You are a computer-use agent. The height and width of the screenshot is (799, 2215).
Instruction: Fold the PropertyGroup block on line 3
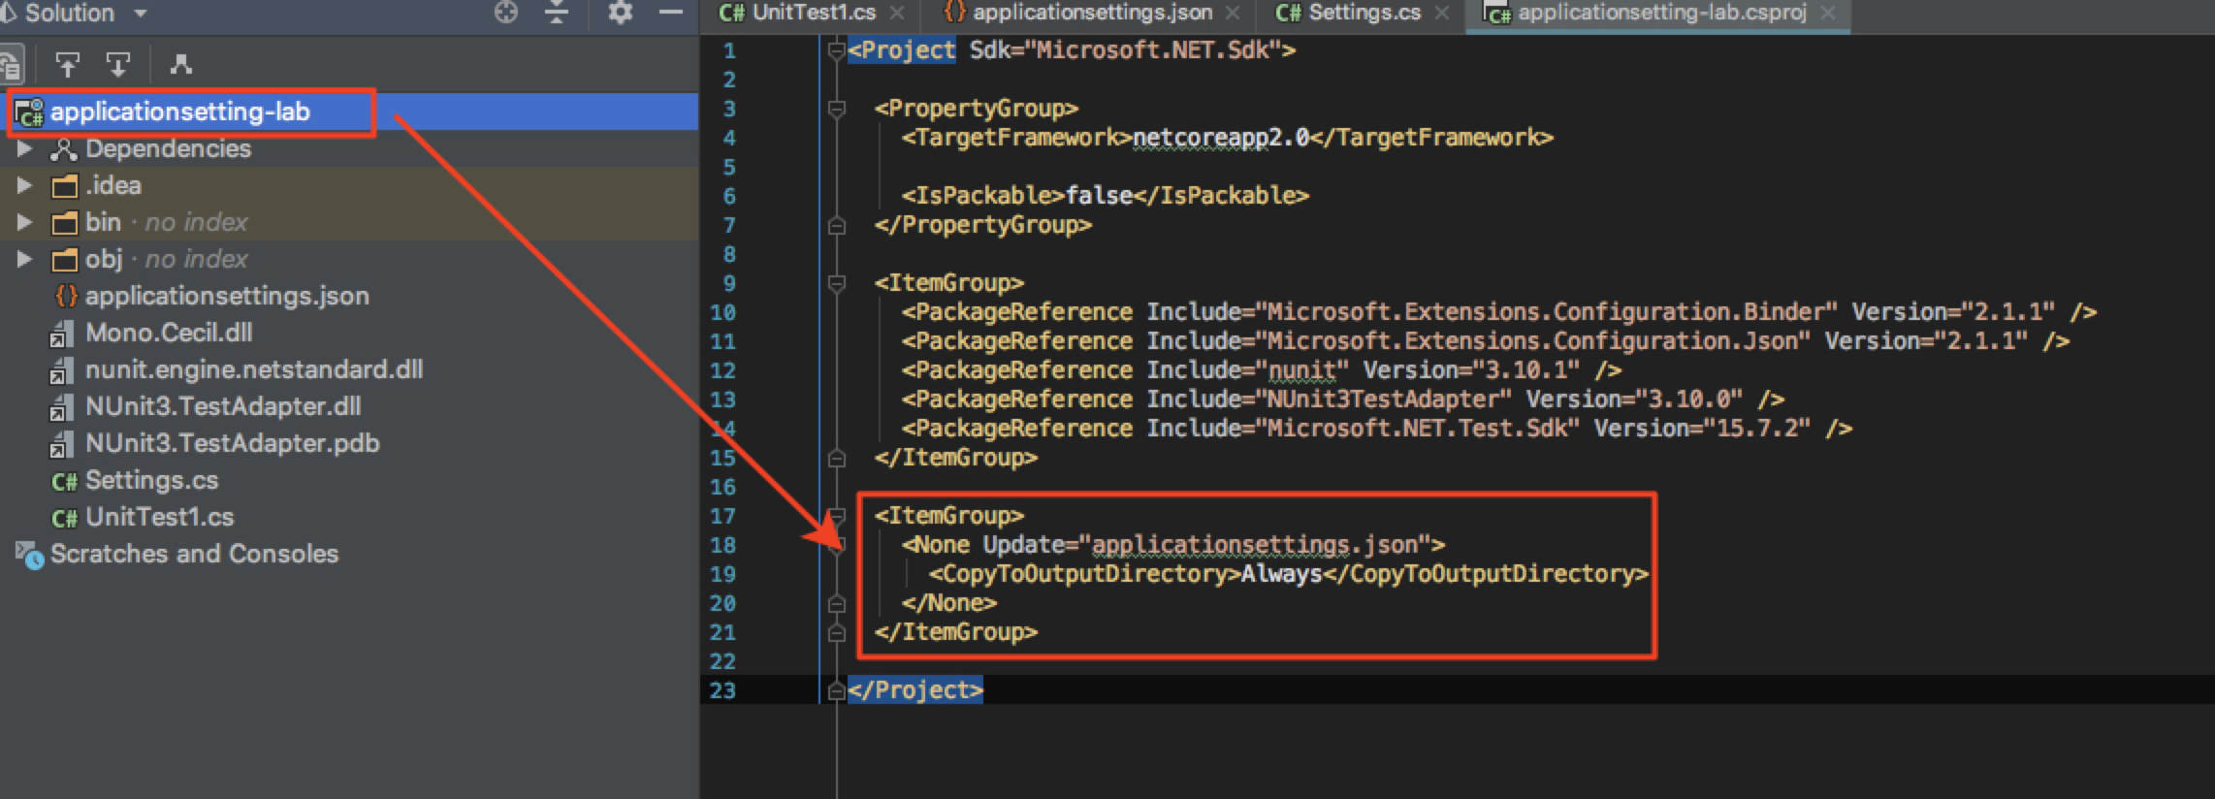pos(836,109)
